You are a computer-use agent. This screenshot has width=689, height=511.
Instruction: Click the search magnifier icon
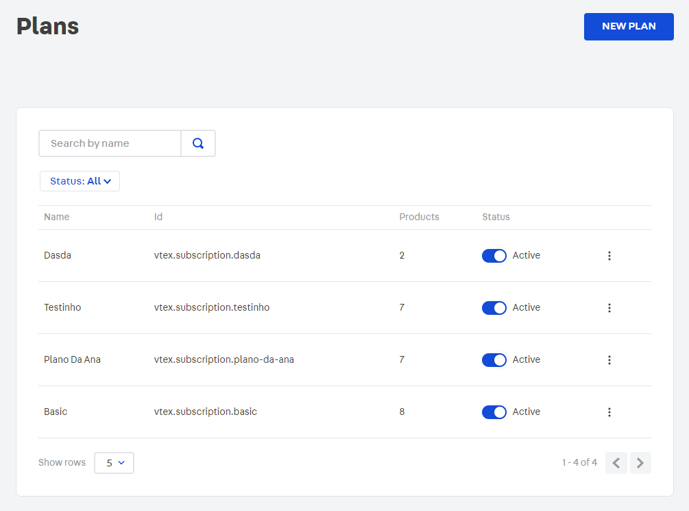pyautogui.click(x=198, y=143)
